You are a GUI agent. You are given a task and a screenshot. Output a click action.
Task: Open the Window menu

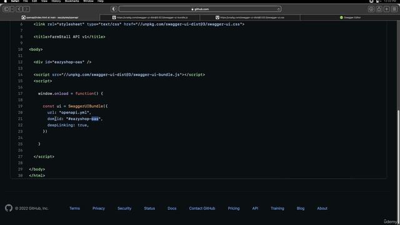click(88, 1)
